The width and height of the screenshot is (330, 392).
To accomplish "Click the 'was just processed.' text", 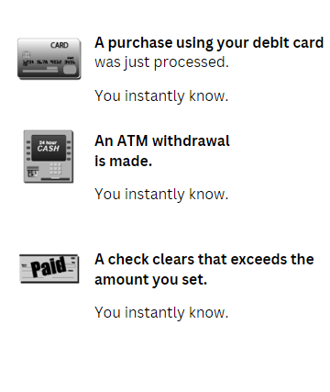I will tap(161, 62).
